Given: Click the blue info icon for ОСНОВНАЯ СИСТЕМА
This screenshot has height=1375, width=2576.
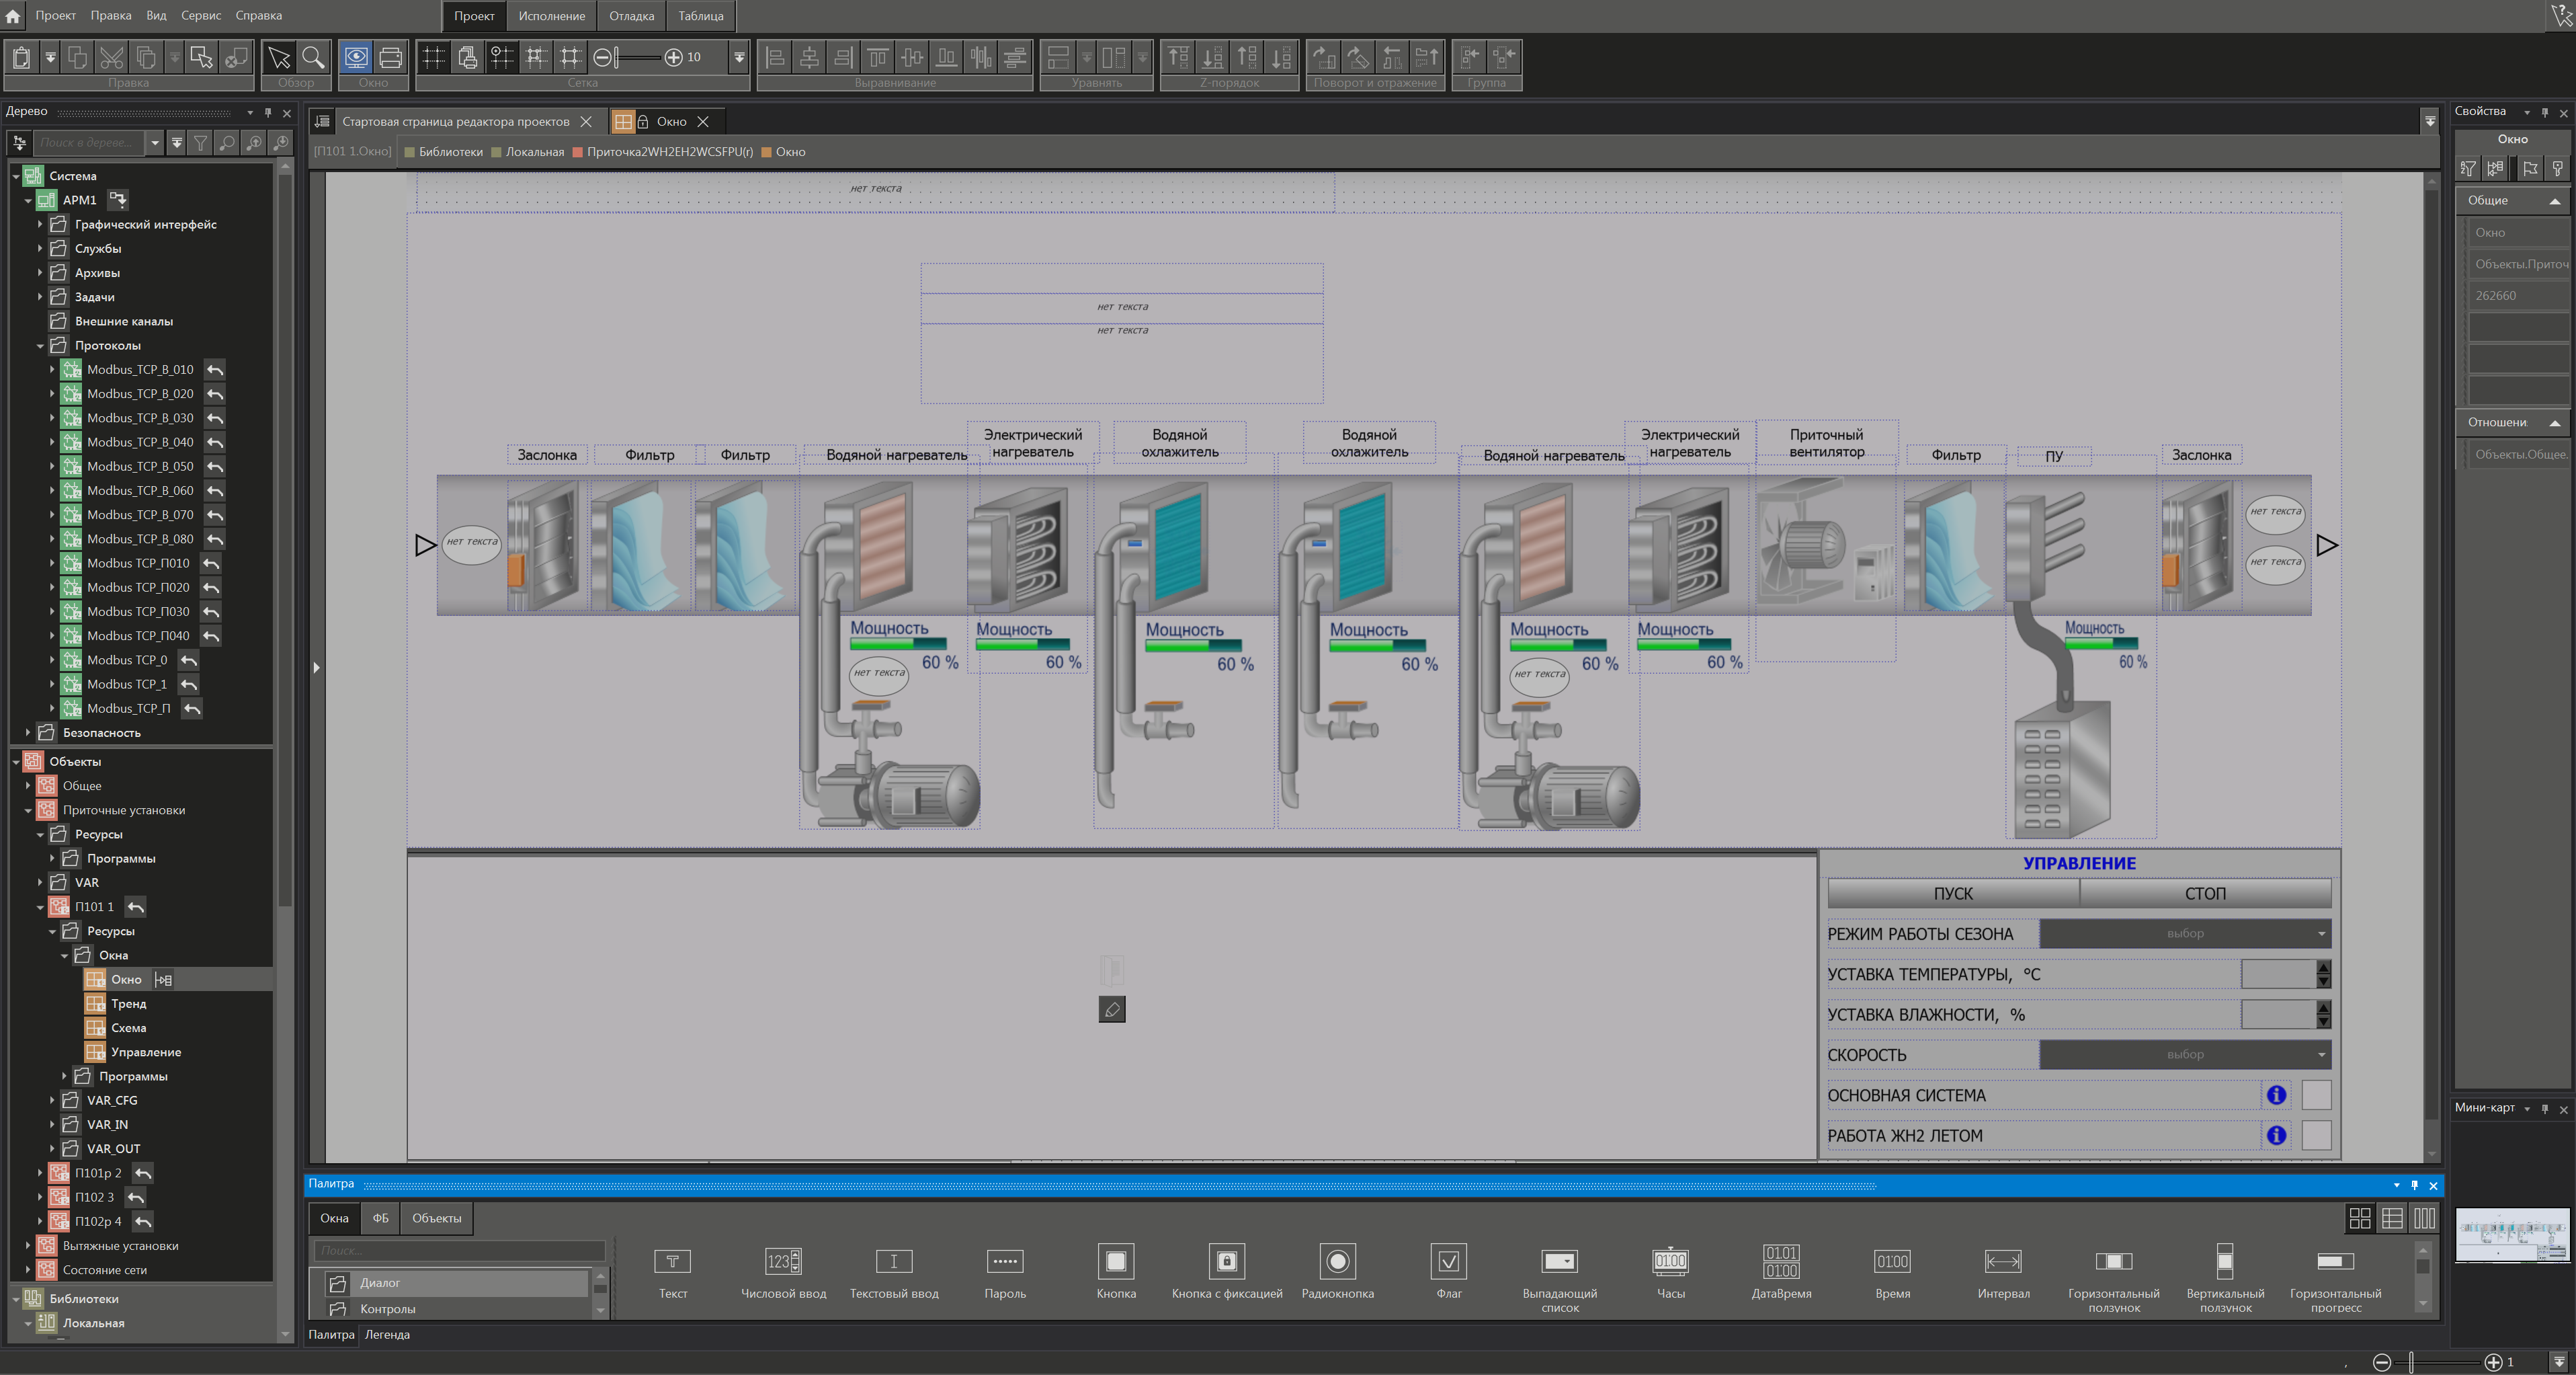Looking at the screenshot, I should (2276, 1095).
